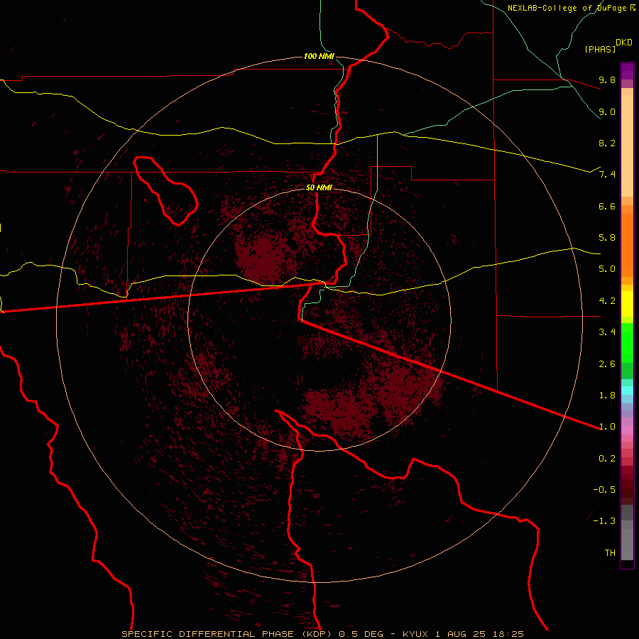
Task: Click the 9.0 color scale value
Action: coord(607,111)
